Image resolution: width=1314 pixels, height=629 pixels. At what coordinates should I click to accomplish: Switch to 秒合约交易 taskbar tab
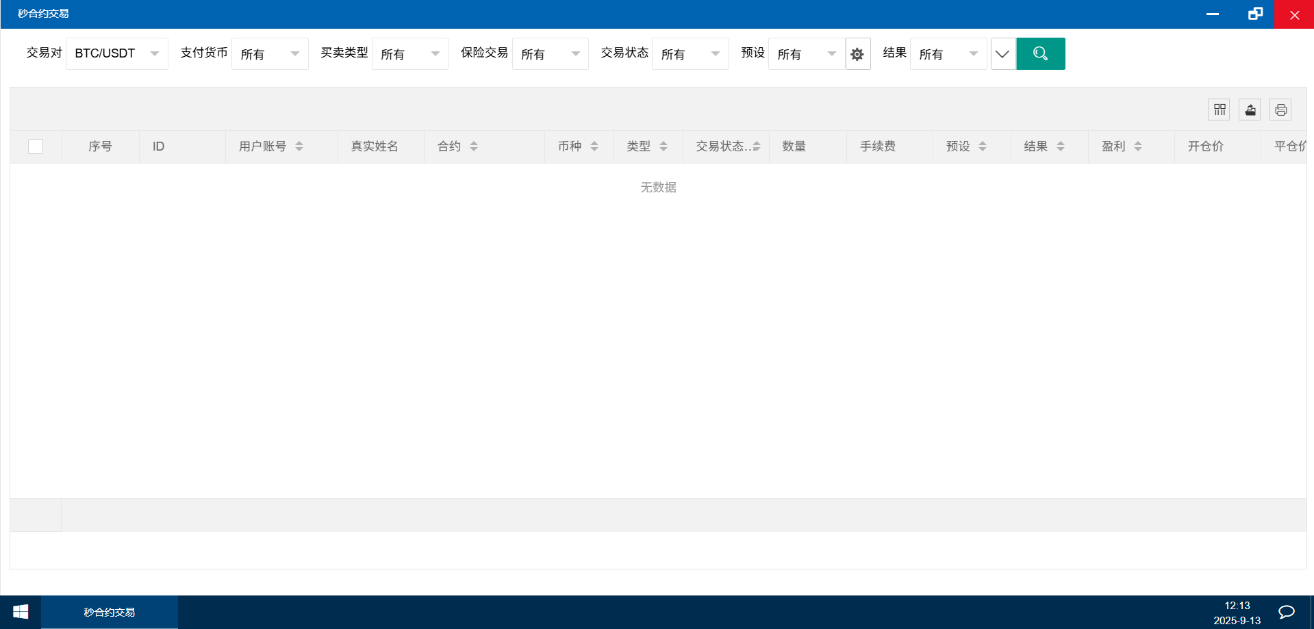[110, 612]
